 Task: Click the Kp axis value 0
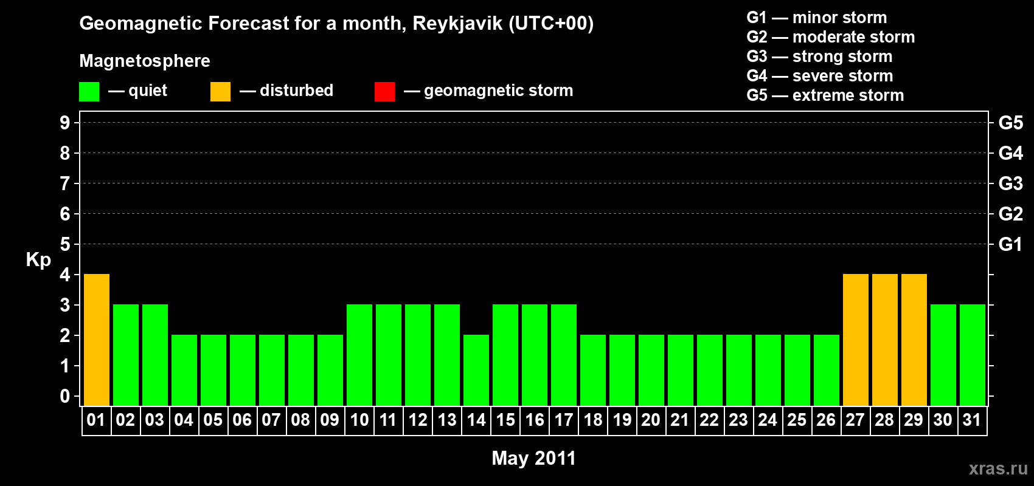65,396
